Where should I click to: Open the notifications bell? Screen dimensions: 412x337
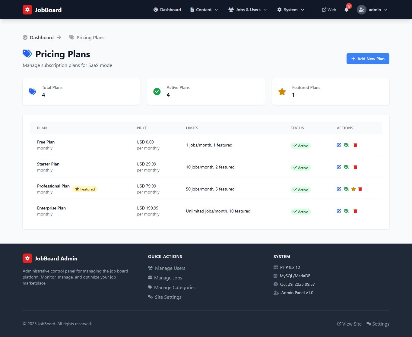click(x=347, y=10)
